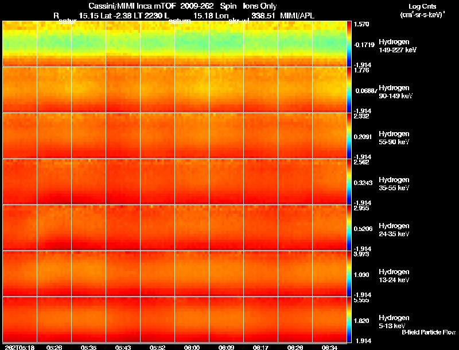Click the color scale beside Hydrogen 13-24 keV

point(349,274)
